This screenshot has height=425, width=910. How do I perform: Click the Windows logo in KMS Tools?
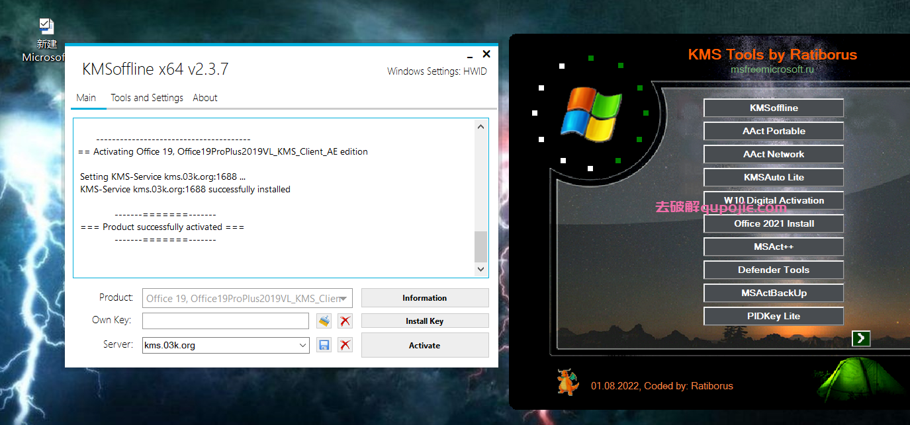point(591,114)
